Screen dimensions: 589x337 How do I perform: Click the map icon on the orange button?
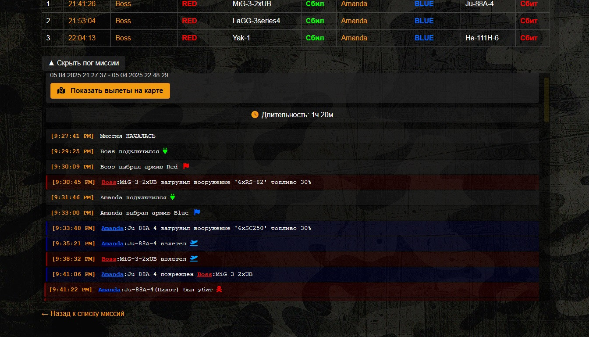click(61, 91)
